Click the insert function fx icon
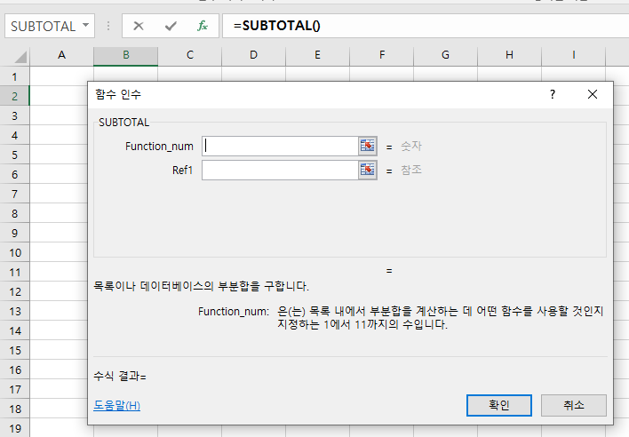Viewport: 629px width, 437px height. tap(203, 26)
